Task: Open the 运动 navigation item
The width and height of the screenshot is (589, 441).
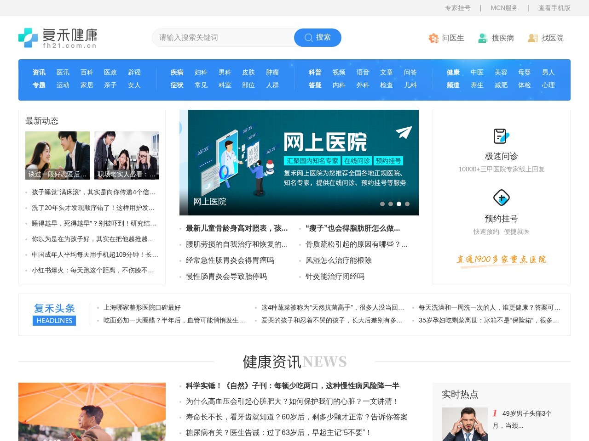Action: click(63, 85)
